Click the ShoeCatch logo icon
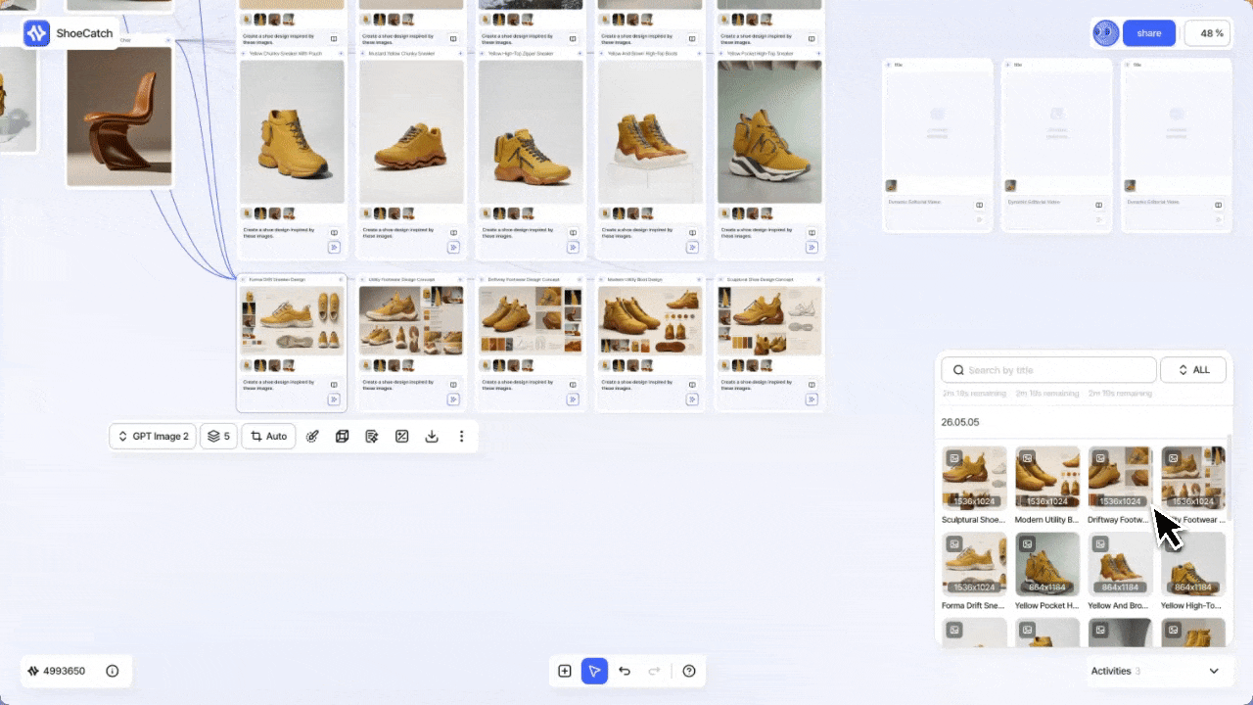The height and width of the screenshot is (705, 1253). click(x=37, y=33)
